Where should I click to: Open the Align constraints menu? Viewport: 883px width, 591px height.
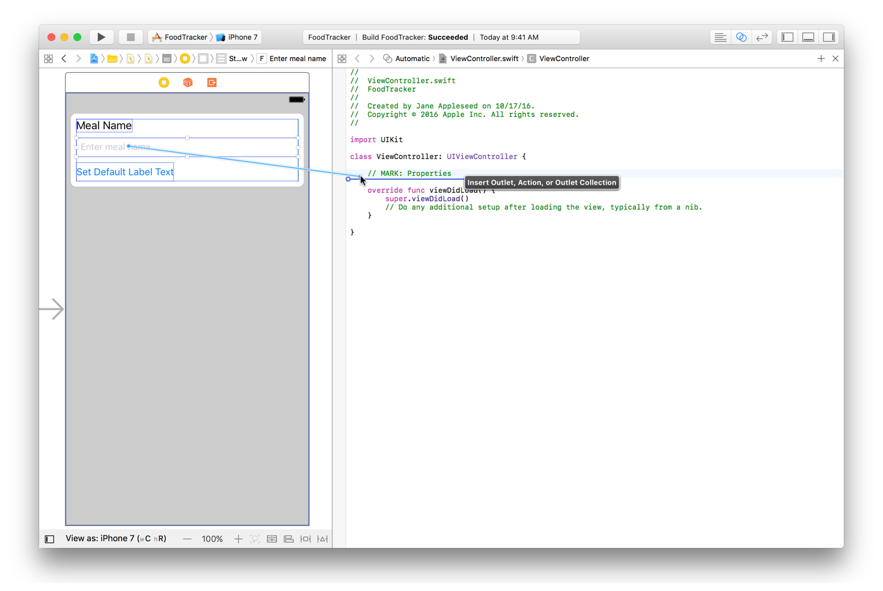pyautogui.click(x=289, y=539)
